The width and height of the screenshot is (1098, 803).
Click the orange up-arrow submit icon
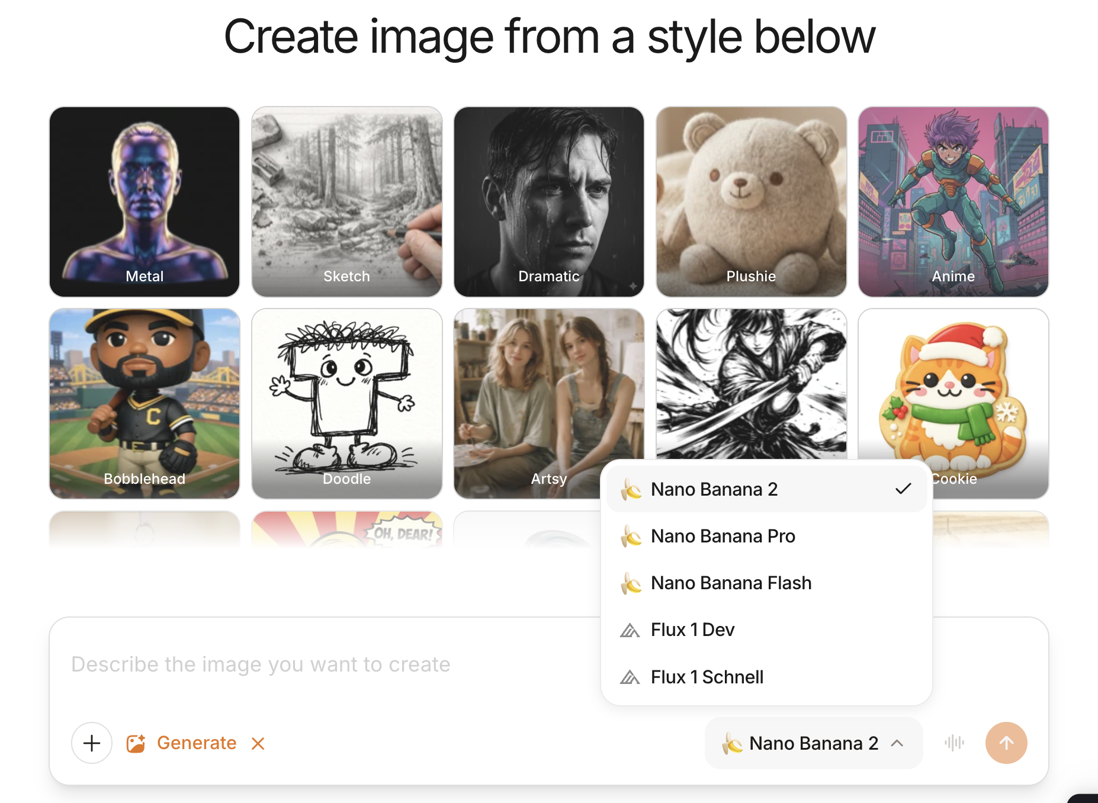click(1006, 743)
